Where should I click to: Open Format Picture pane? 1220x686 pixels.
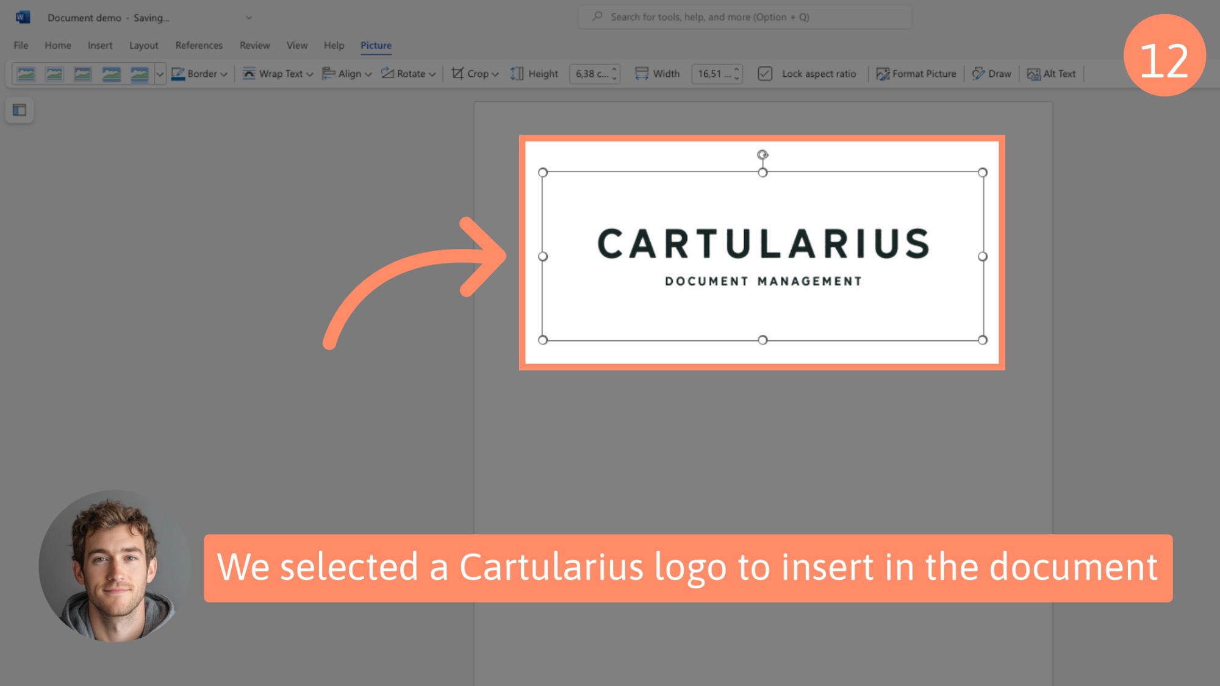pyautogui.click(x=916, y=74)
